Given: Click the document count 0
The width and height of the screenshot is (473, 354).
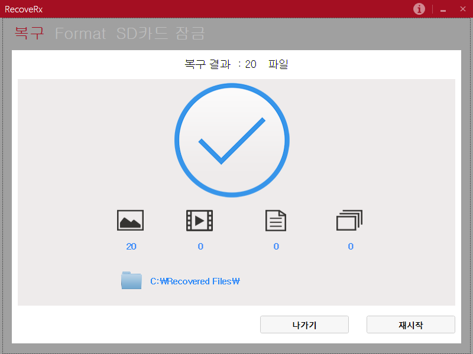Looking at the screenshot, I should click(x=276, y=247).
